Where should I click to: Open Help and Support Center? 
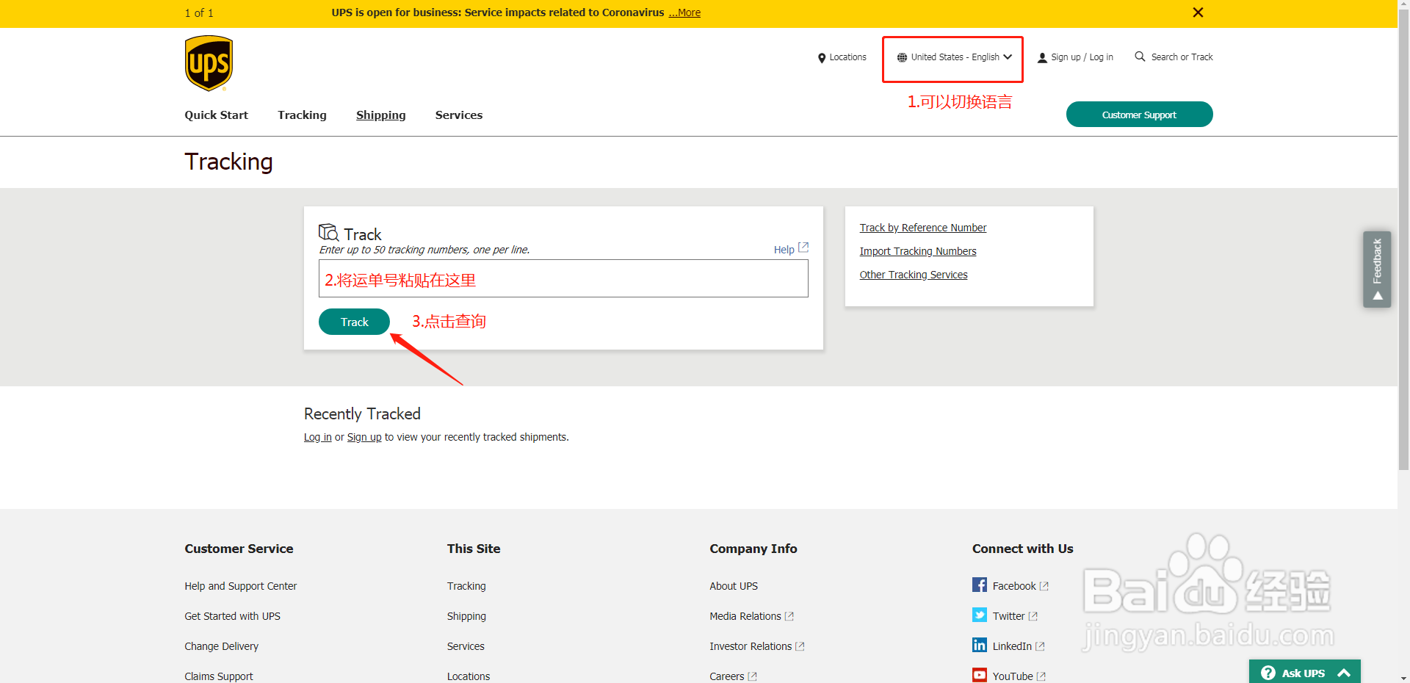(x=240, y=586)
